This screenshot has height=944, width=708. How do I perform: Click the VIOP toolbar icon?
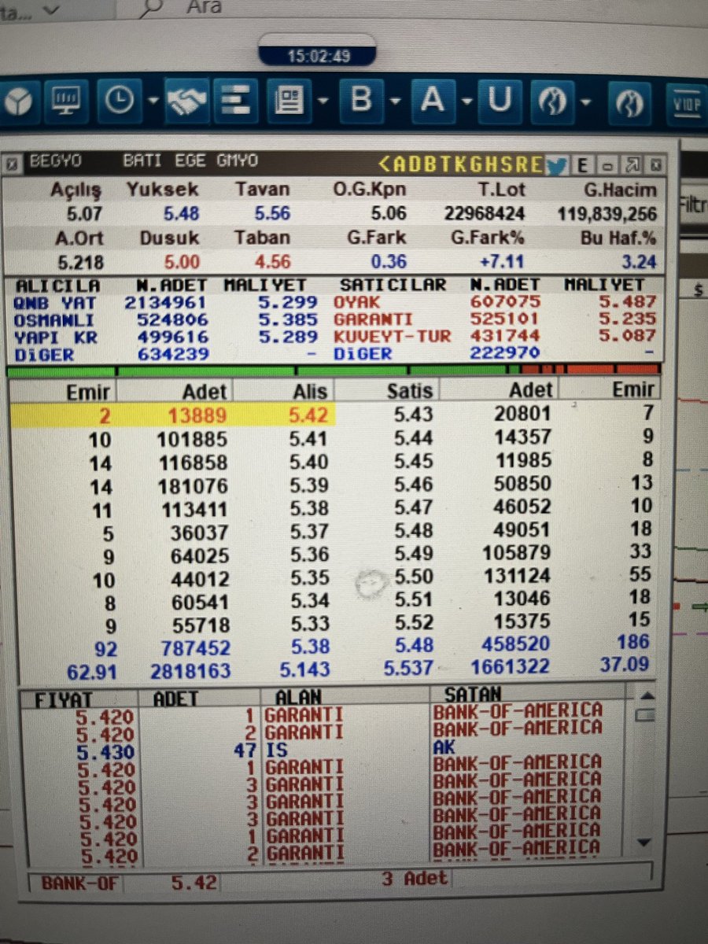point(686,101)
